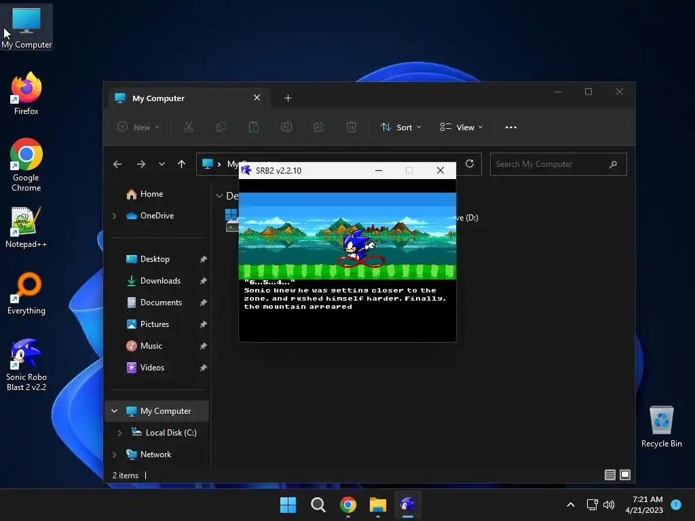This screenshot has height=521, width=695.
Task: Minimize the SRB2 game window
Action: click(x=379, y=170)
